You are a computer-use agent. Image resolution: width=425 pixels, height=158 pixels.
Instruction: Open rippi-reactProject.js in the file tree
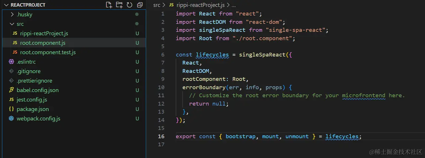(44, 33)
